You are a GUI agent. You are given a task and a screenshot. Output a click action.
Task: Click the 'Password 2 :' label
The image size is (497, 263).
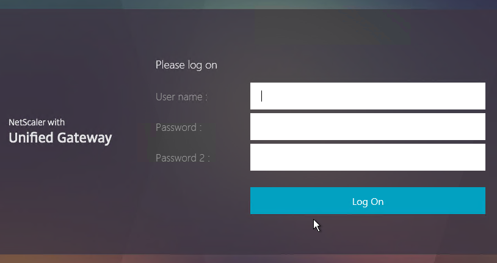183,158
